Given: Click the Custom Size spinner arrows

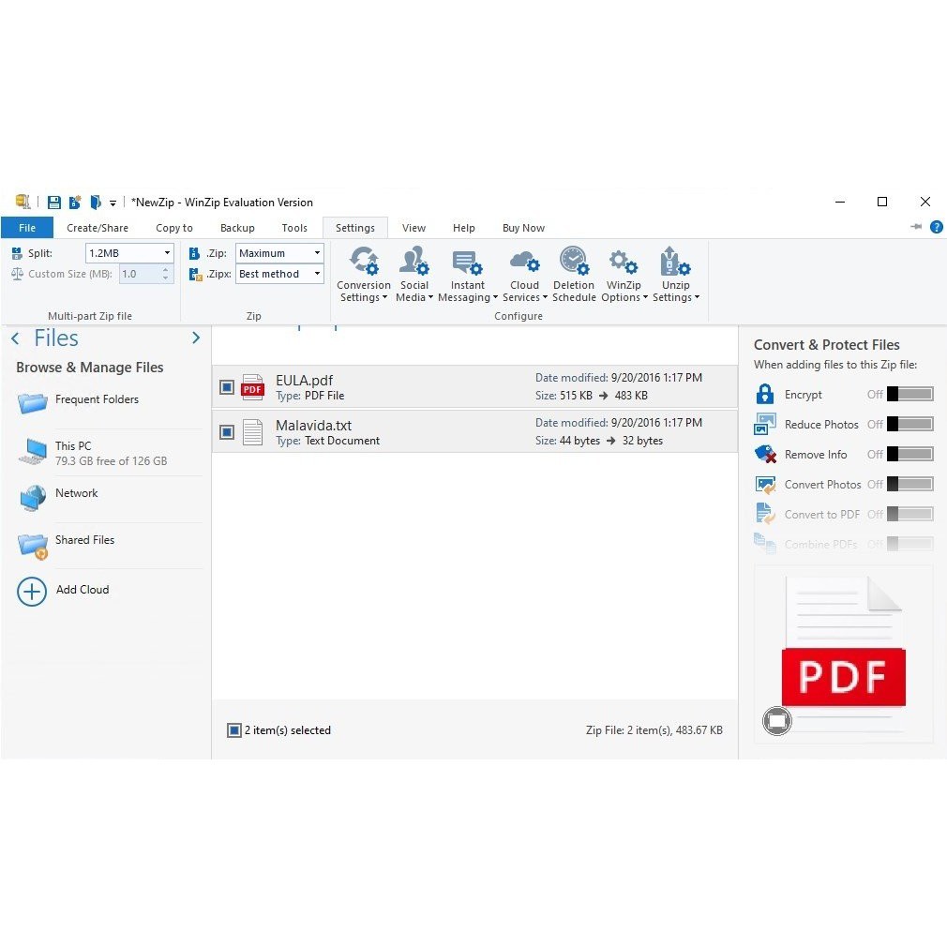Looking at the screenshot, I should [165, 274].
